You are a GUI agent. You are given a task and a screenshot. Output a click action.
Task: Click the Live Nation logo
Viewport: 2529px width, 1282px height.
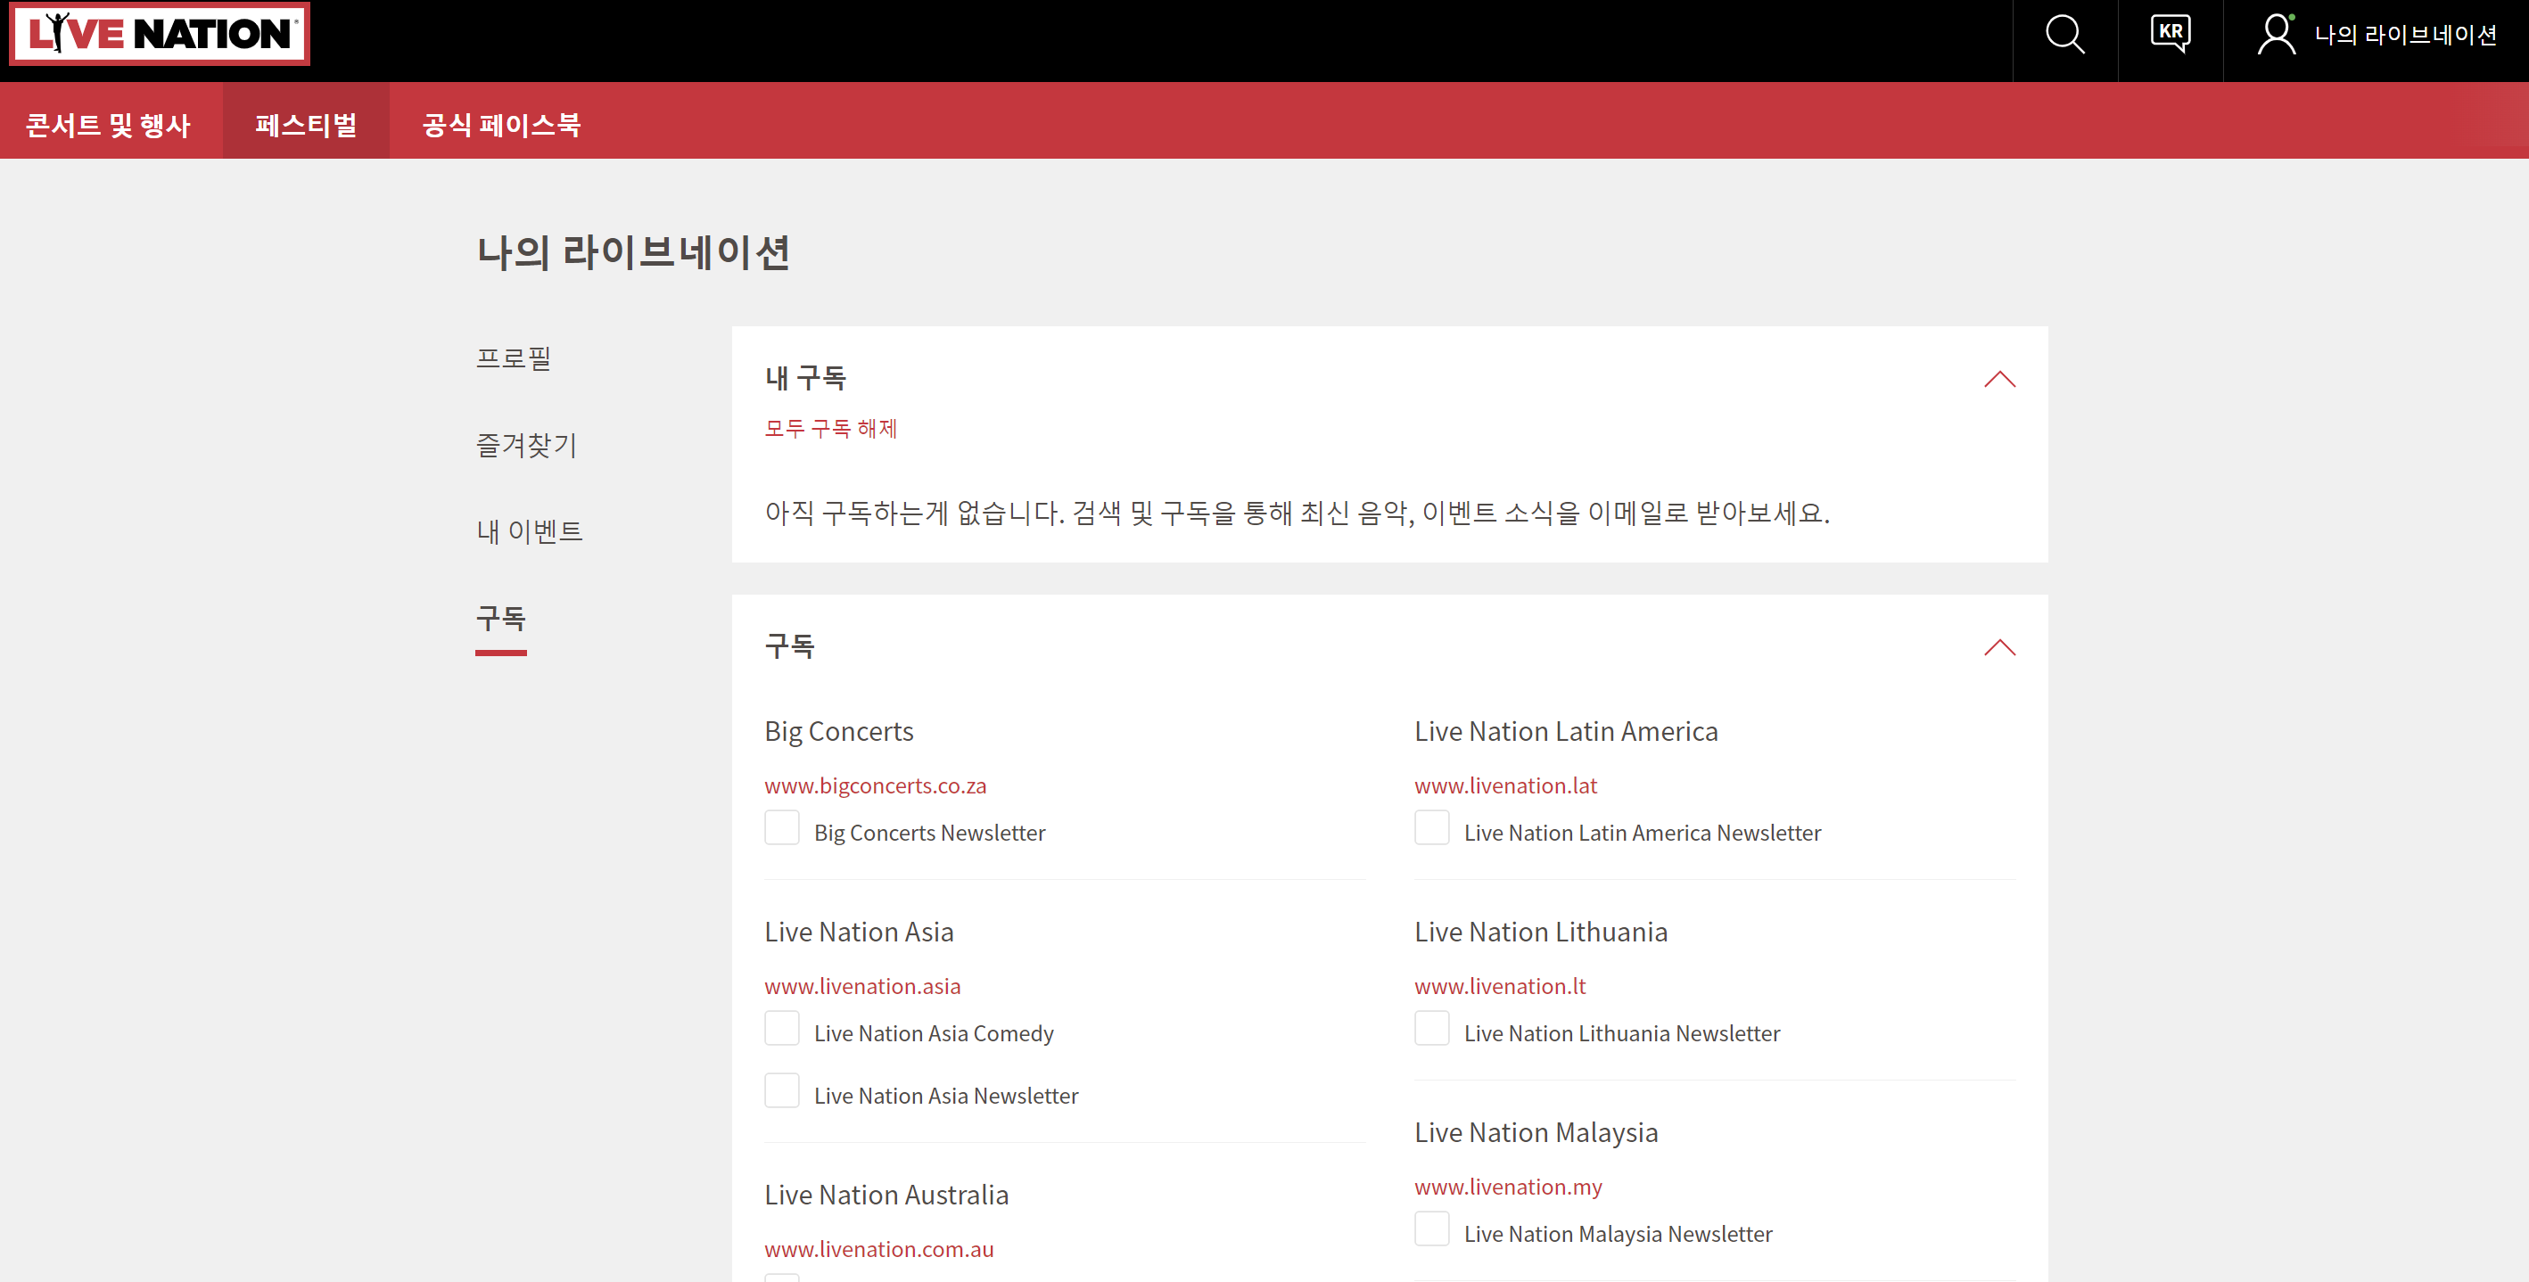click(x=159, y=35)
